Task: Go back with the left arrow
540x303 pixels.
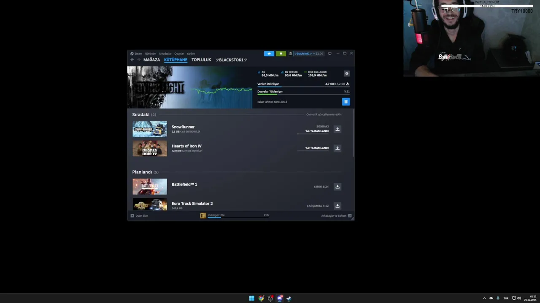Action: (x=132, y=60)
